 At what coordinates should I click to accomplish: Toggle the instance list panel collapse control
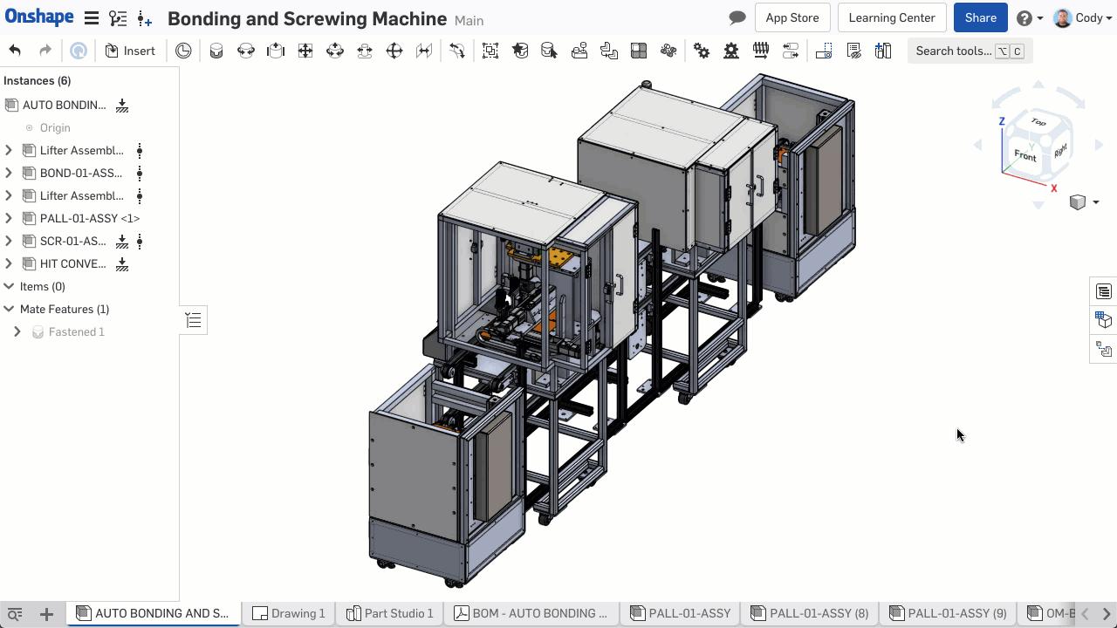click(x=194, y=319)
